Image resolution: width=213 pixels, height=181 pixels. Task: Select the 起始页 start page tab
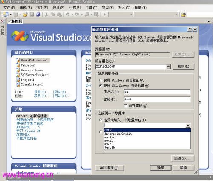point(16,21)
